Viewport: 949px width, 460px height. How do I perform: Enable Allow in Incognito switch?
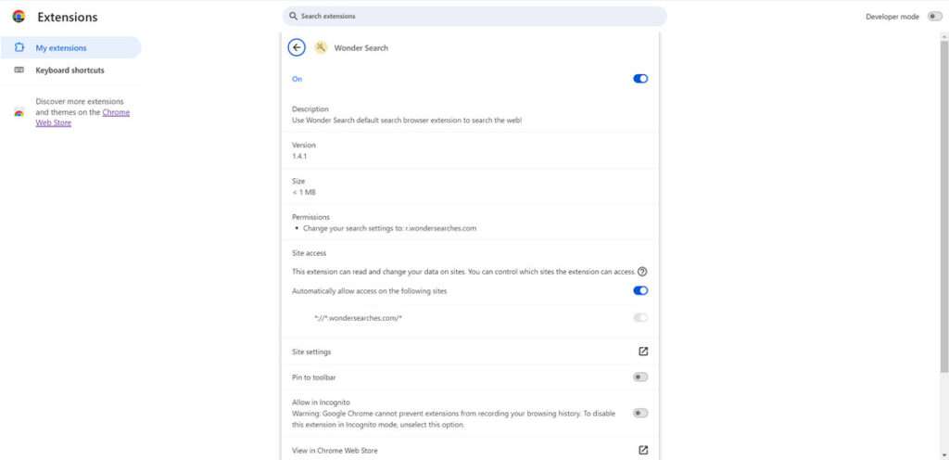(640, 413)
